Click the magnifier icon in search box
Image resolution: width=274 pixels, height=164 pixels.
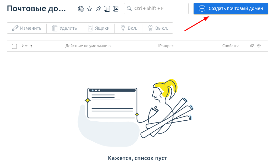click(x=129, y=9)
